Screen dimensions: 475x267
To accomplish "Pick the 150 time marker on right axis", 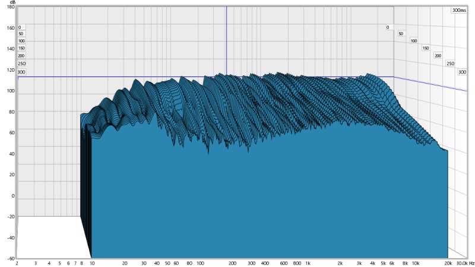I will pos(426,48).
